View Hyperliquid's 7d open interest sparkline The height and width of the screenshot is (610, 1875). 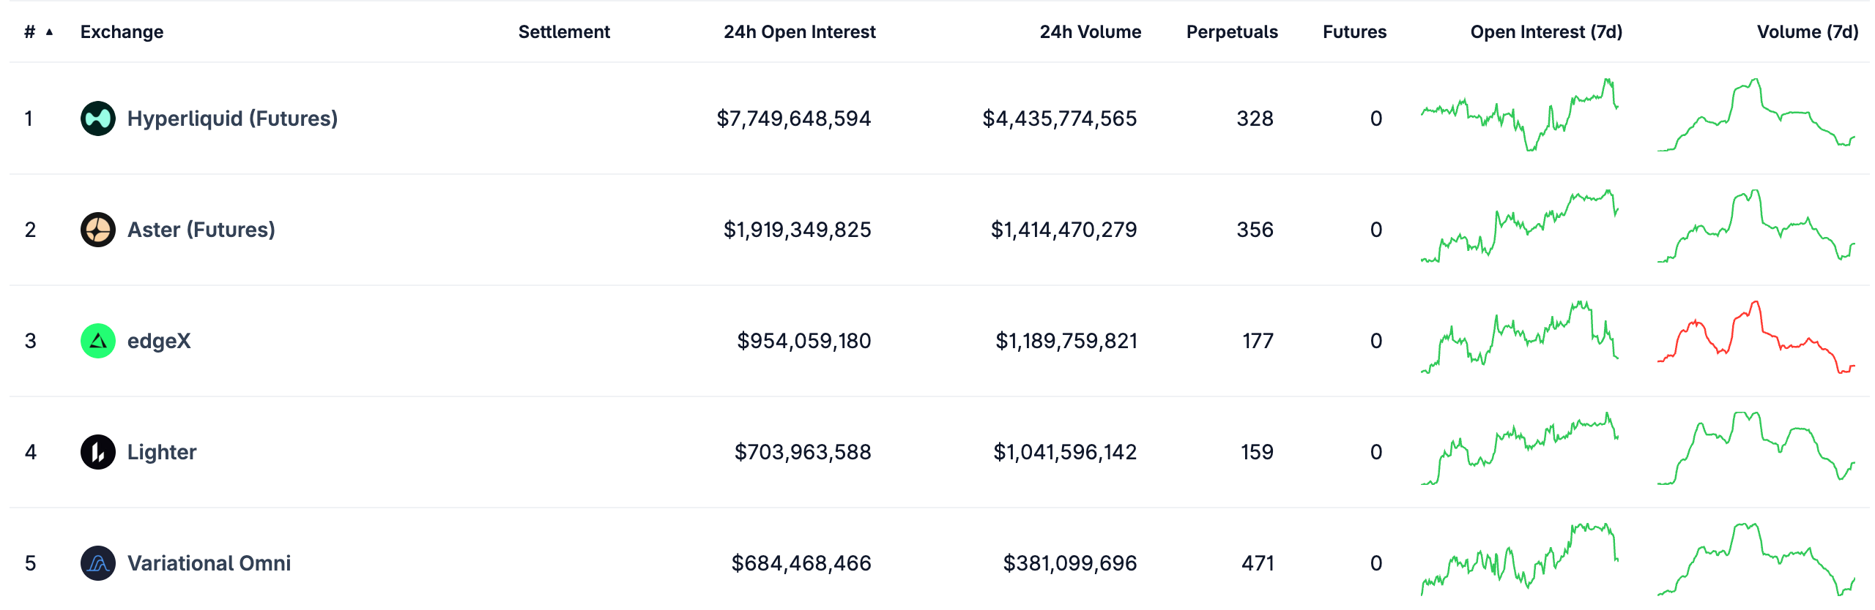click(1519, 116)
